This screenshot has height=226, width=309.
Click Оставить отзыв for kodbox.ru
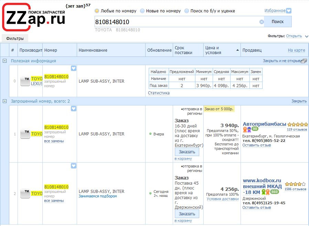click(x=257, y=207)
